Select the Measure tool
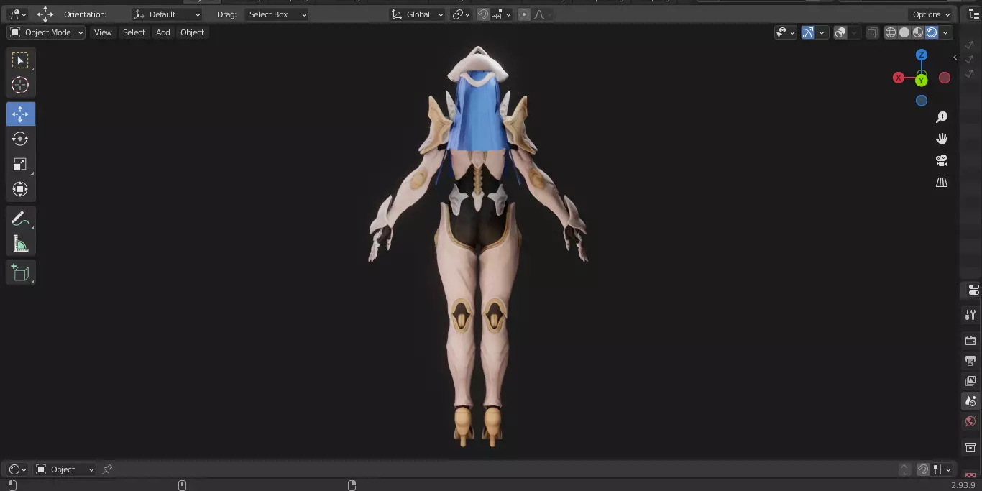The width and height of the screenshot is (982, 491). [x=20, y=244]
